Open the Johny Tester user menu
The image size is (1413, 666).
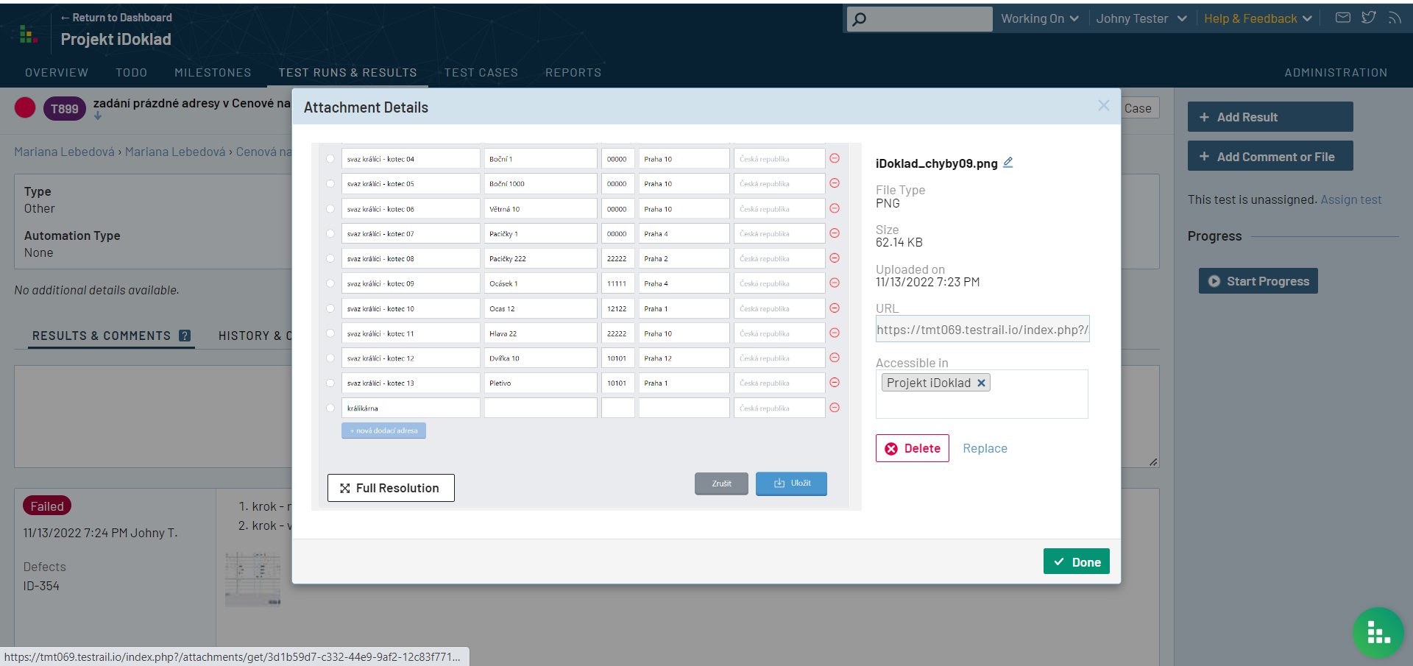pyautogui.click(x=1141, y=18)
